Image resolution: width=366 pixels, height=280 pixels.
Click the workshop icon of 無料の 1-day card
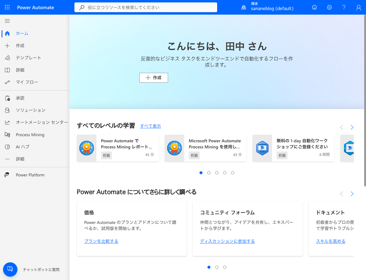262,148
